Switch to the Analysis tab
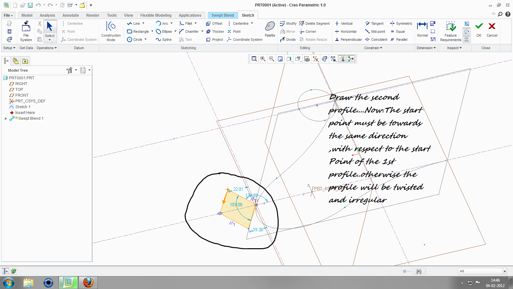Screen dimensions: 513x289 coord(47,15)
